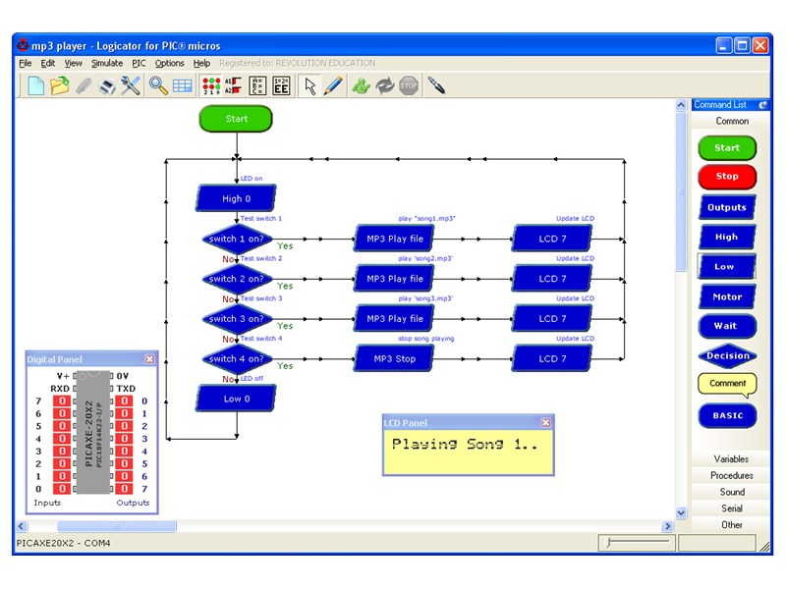Expand the Other command group
786x589 pixels.
click(x=731, y=525)
